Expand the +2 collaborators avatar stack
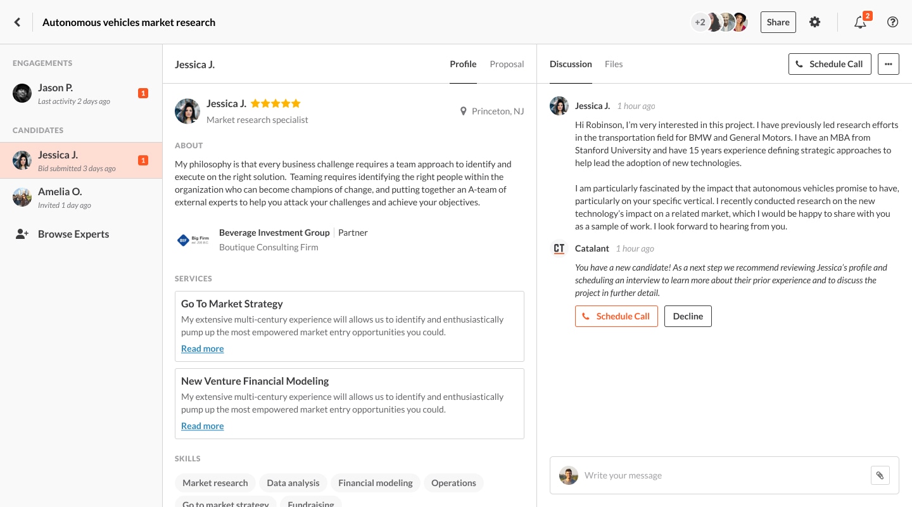The height and width of the screenshot is (507, 912). pos(700,22)
